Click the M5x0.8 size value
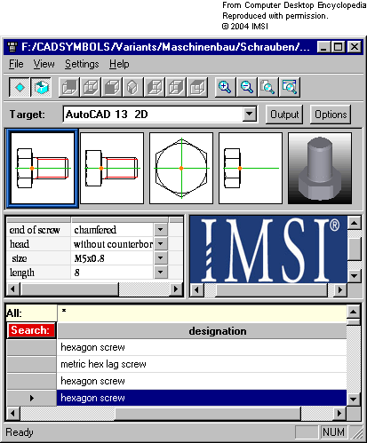Viewport: 367px width, 443px height. (112, 258)
